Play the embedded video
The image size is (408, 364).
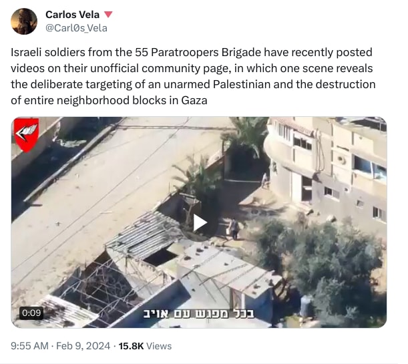pos(200,223)
